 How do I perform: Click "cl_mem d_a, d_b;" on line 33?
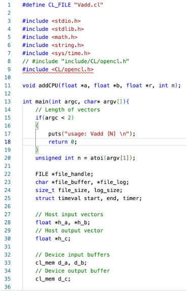61,263
